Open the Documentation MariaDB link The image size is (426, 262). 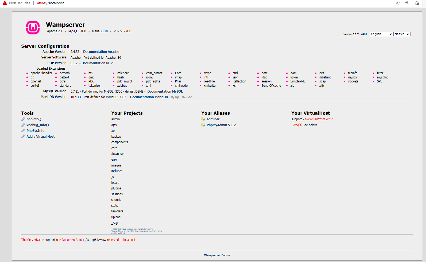(149, 97)
